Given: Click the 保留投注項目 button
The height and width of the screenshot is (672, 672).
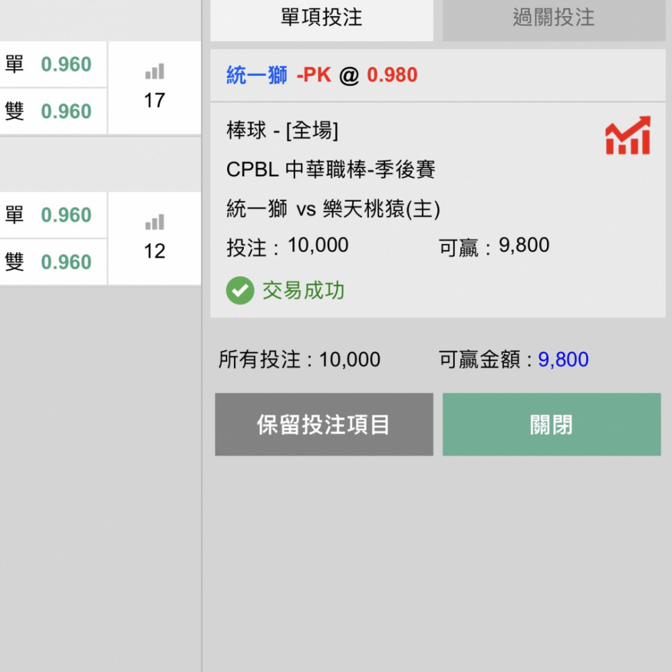Looking at the screenshot, I should coord(324,424).
